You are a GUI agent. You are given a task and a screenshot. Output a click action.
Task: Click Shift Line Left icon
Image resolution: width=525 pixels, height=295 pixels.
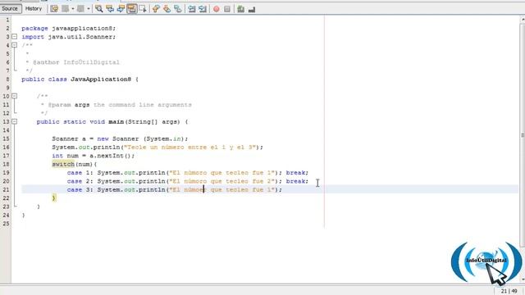click(191, 9)
